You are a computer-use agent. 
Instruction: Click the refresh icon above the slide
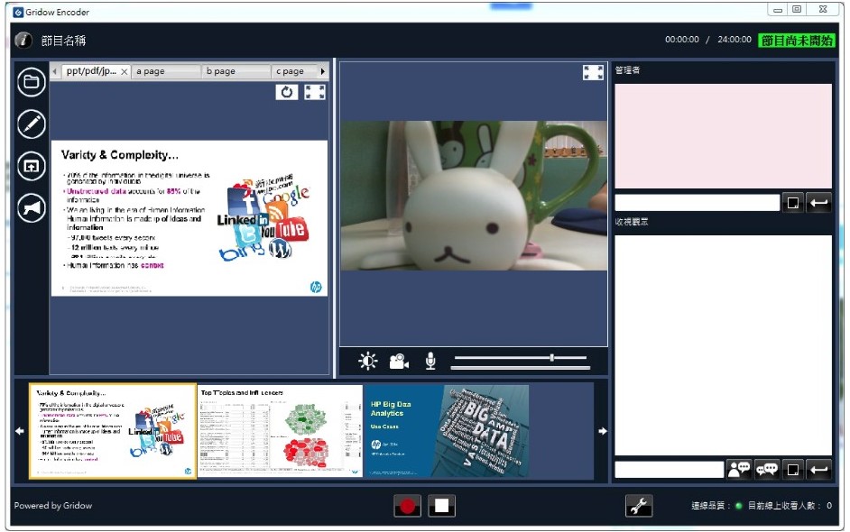[287, 92]
